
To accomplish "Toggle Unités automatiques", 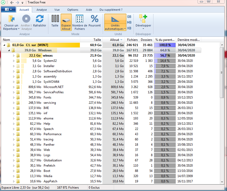I will click(115, 22).
